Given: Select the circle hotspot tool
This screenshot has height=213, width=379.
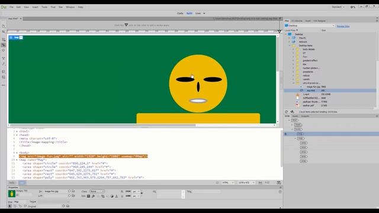Looking at the screenshot, I should [x=20, y=206].
